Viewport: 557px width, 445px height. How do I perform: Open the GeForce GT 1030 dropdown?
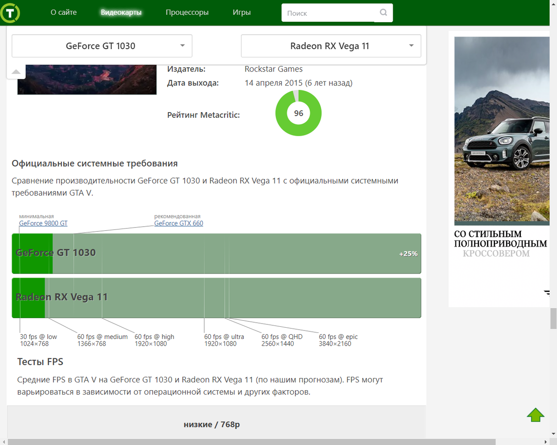tap(102, 46)
